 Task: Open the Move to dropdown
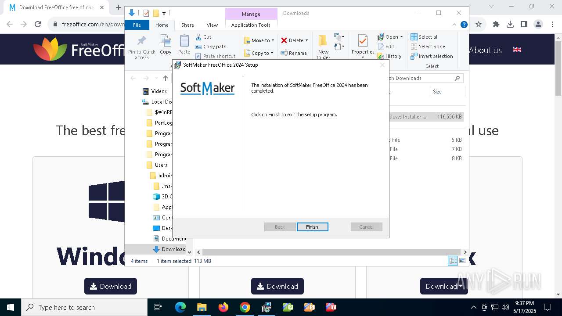tap(259, 40)
